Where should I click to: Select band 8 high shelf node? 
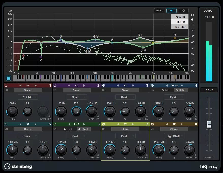175,38
